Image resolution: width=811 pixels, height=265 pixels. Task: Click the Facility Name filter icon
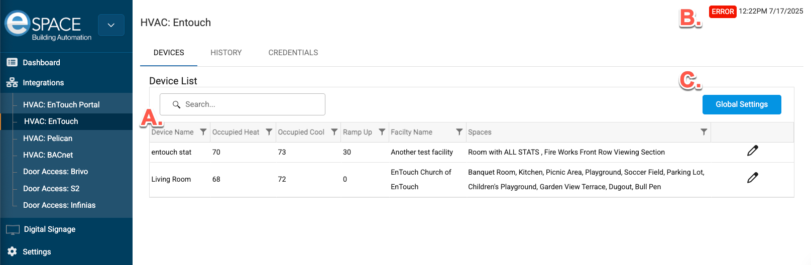(459, 132)
